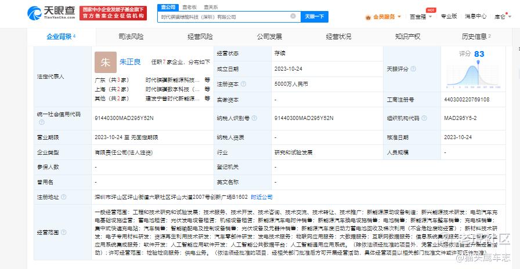The width and height of the screenshot is (520, 269).
Task: Open the 时代骐骥新能源科技 company link
Action: (x=172, y=80)
